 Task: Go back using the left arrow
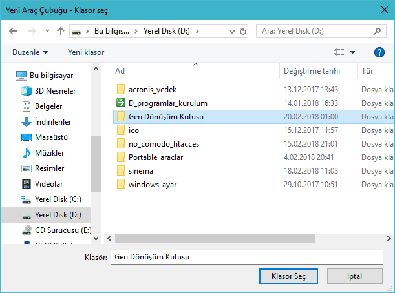click(13, 31)
